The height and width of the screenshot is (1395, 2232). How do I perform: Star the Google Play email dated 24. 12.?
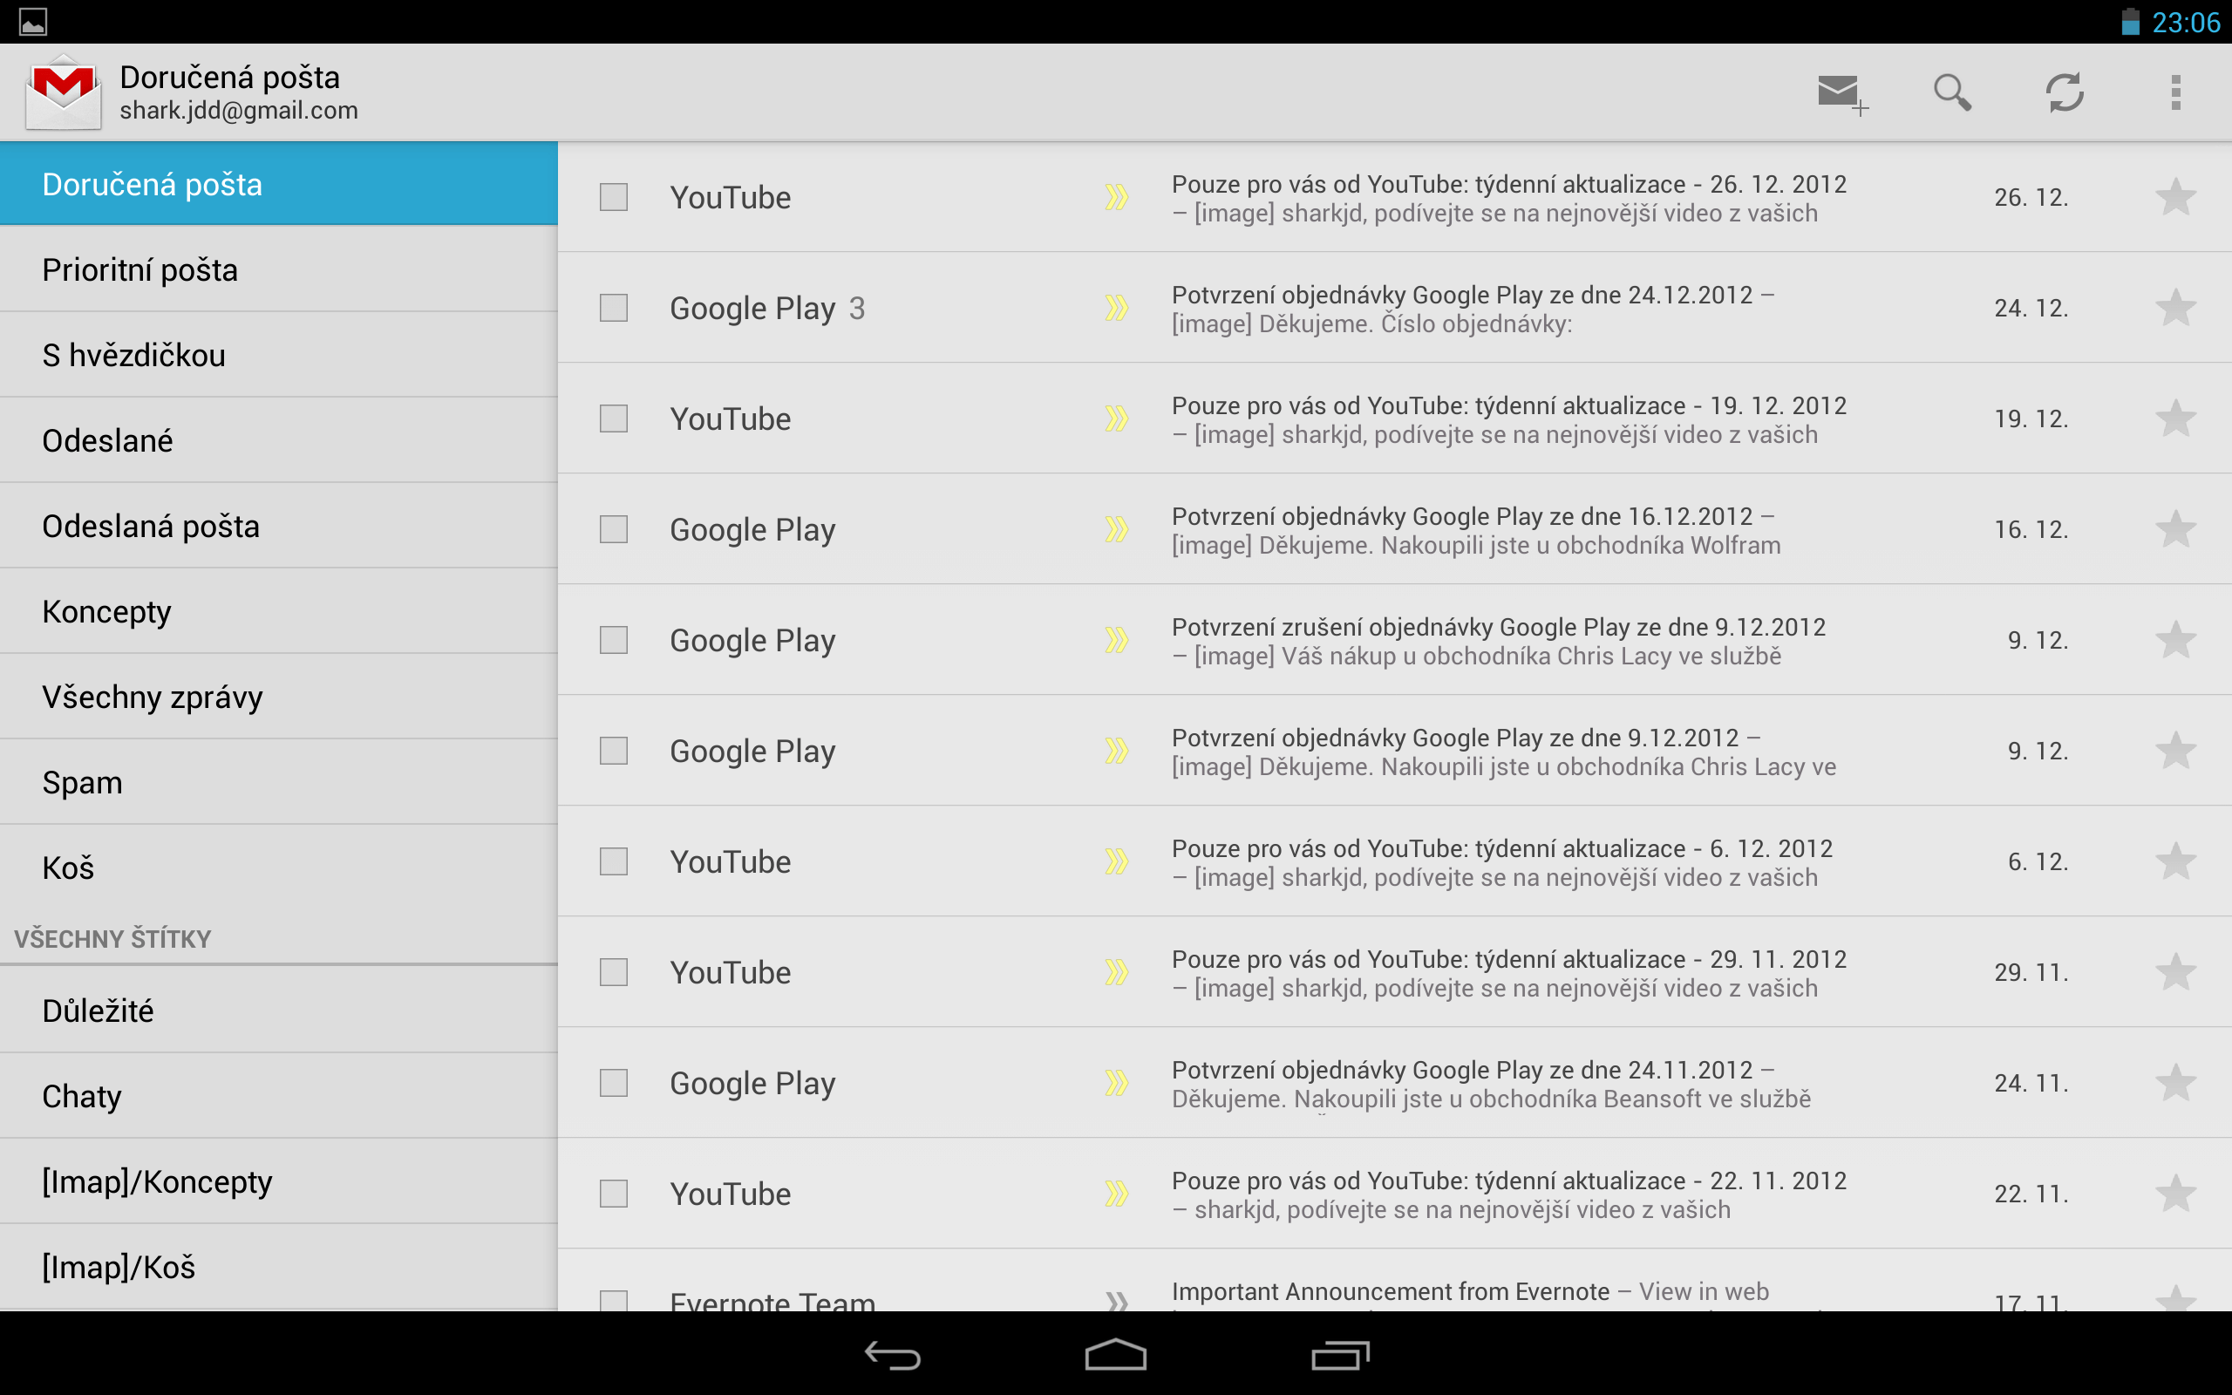pos(2174,308)
